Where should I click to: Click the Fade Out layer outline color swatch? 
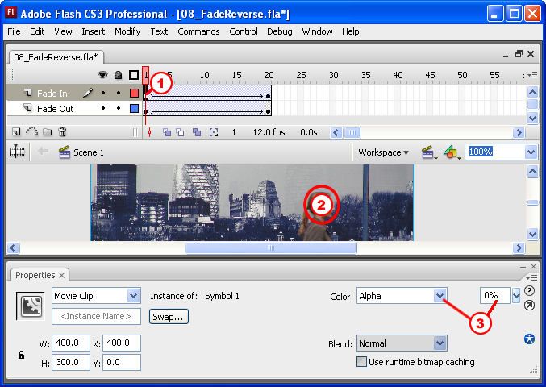pyautogui.click(x=134, y=108)
